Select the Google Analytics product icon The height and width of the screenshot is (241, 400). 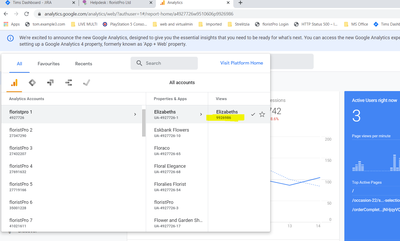click(14, 83)
